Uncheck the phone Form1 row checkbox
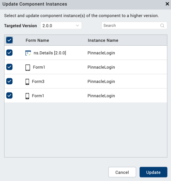This screenshot has width=171, height=181. [10, 96]
